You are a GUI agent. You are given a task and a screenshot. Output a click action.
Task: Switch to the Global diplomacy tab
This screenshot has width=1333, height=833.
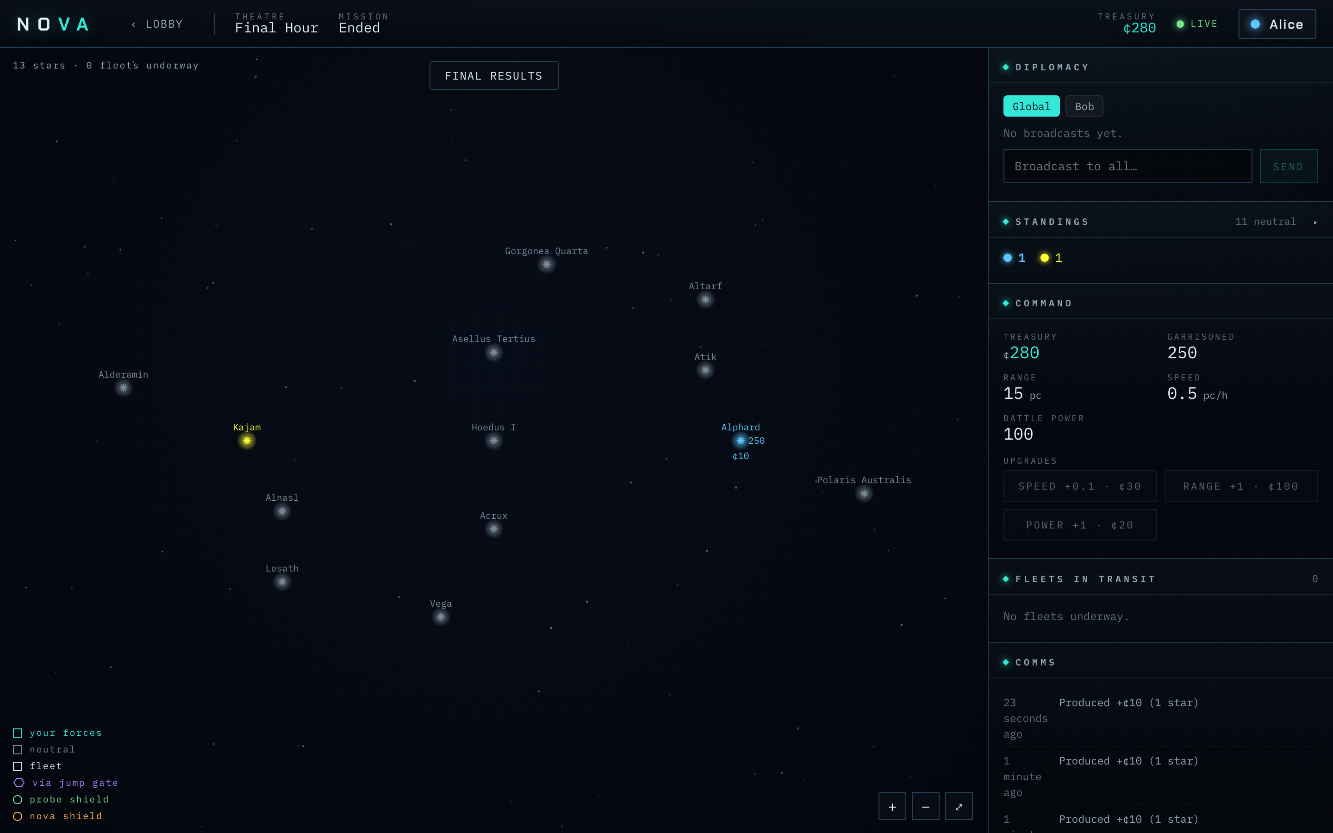pyautogui.click(x=1031, y=106)
